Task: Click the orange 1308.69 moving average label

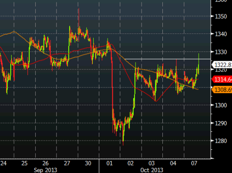Action: 222,90
